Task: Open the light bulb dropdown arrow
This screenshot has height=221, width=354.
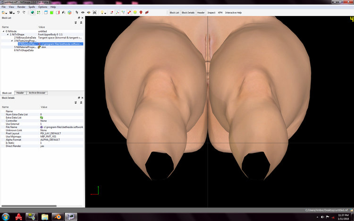Action: (x=105, y=13)
